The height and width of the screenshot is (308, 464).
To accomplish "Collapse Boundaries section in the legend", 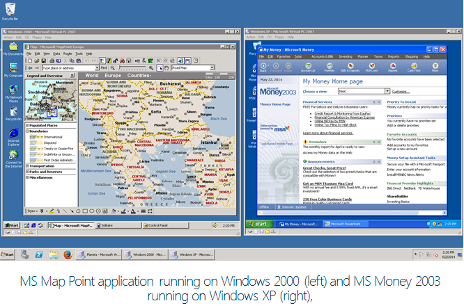I will [x=27, y=131].
